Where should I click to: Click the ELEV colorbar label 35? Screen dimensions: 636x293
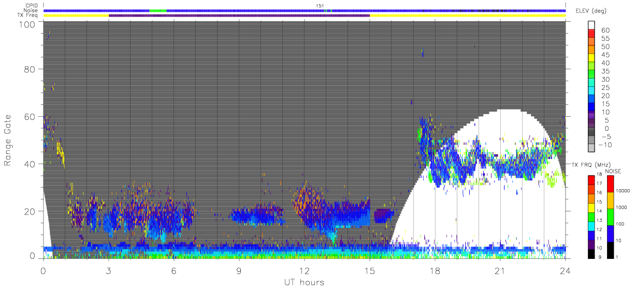605,71
